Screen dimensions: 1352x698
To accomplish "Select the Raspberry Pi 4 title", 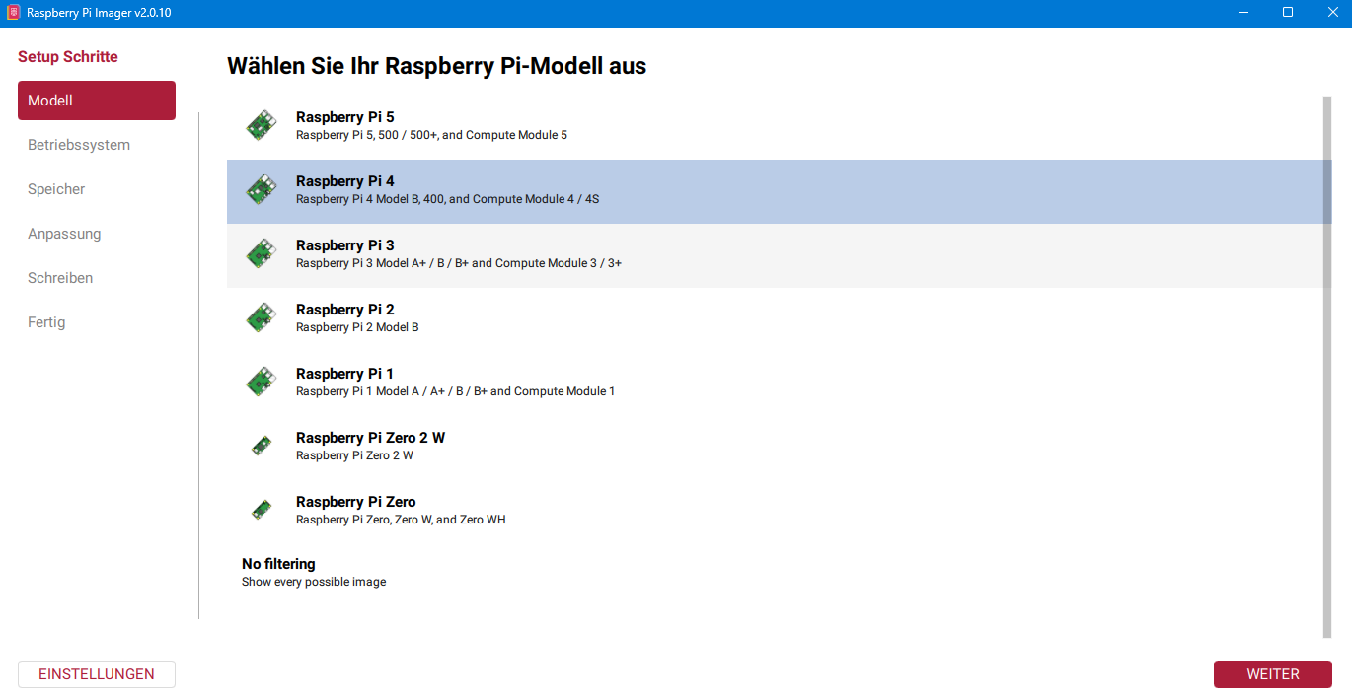I will click(345, 181).
